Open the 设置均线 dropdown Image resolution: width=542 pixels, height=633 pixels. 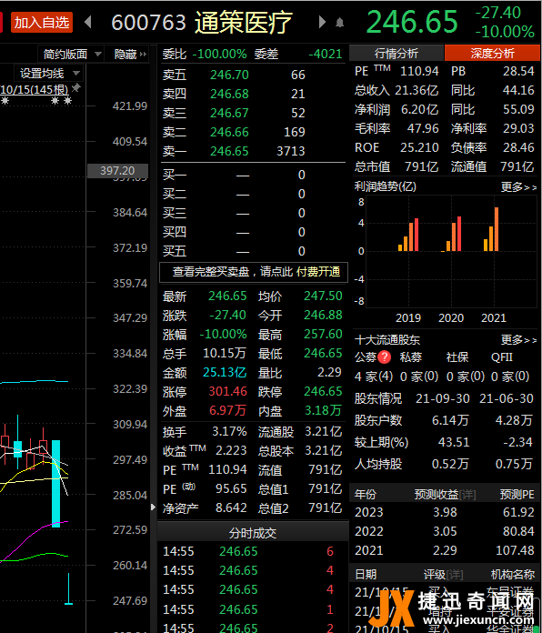tap(49, 73)
